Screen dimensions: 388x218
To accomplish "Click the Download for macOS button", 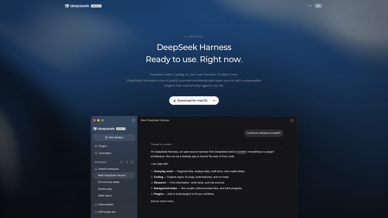I will 190,101.
